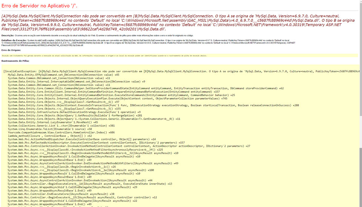
Task: Click the 'Erro de Servidor no Aplicativo' heading
Action: [39, 6]
